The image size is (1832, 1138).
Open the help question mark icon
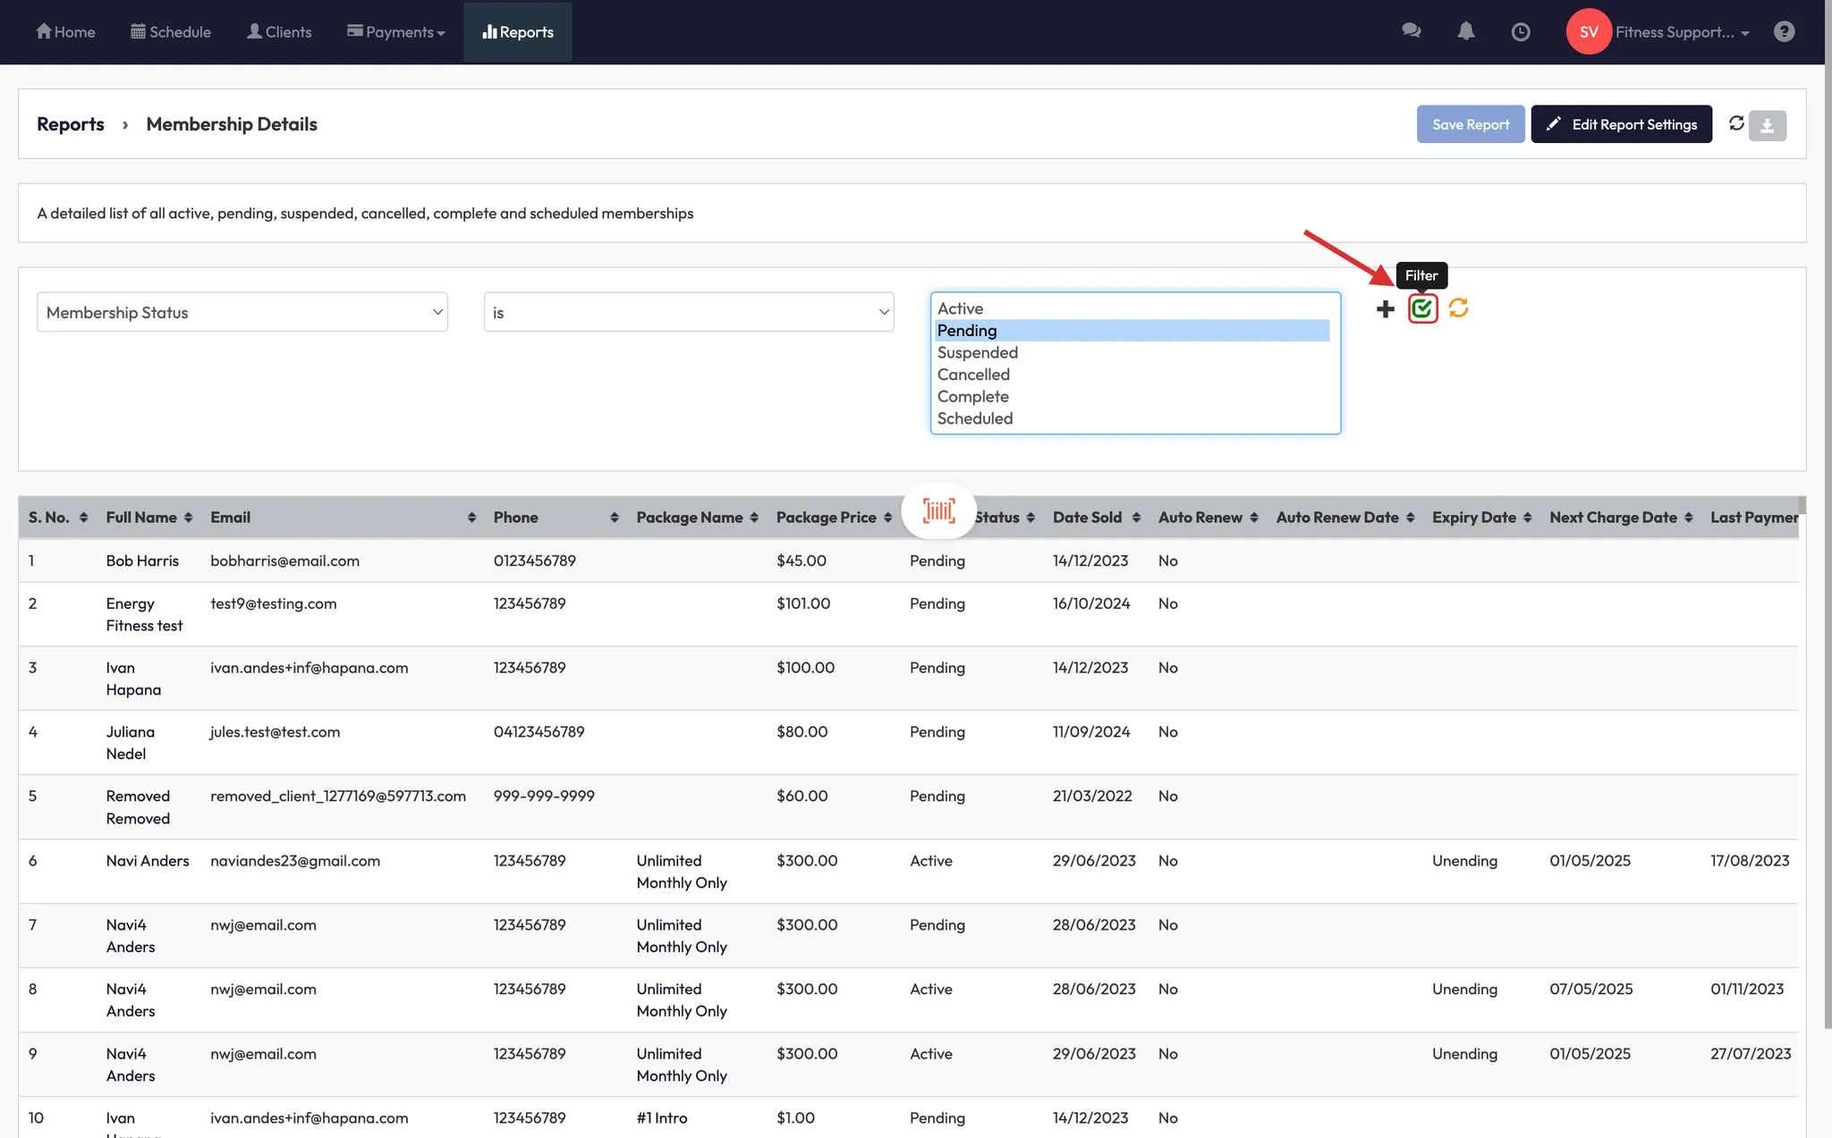pos(1784,31)
